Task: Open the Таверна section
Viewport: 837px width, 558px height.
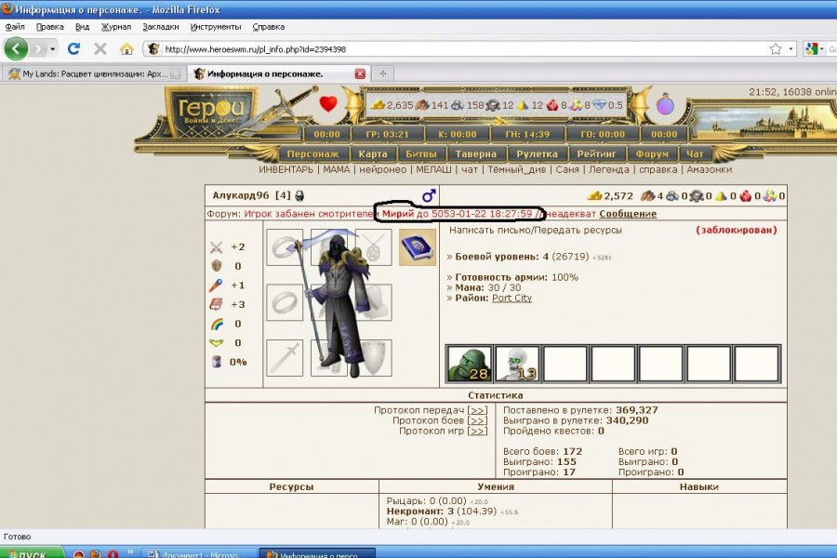Action: click(475, 153)
